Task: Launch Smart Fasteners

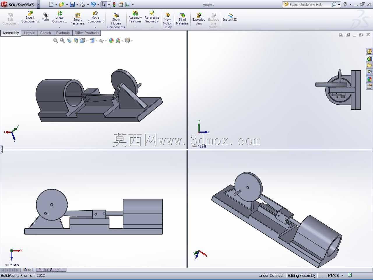Action: (78, 19)
